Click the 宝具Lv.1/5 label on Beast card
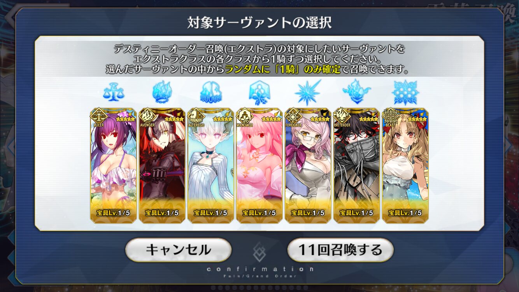The height and width of the screenshot is (292, 519). coord(405,213)
